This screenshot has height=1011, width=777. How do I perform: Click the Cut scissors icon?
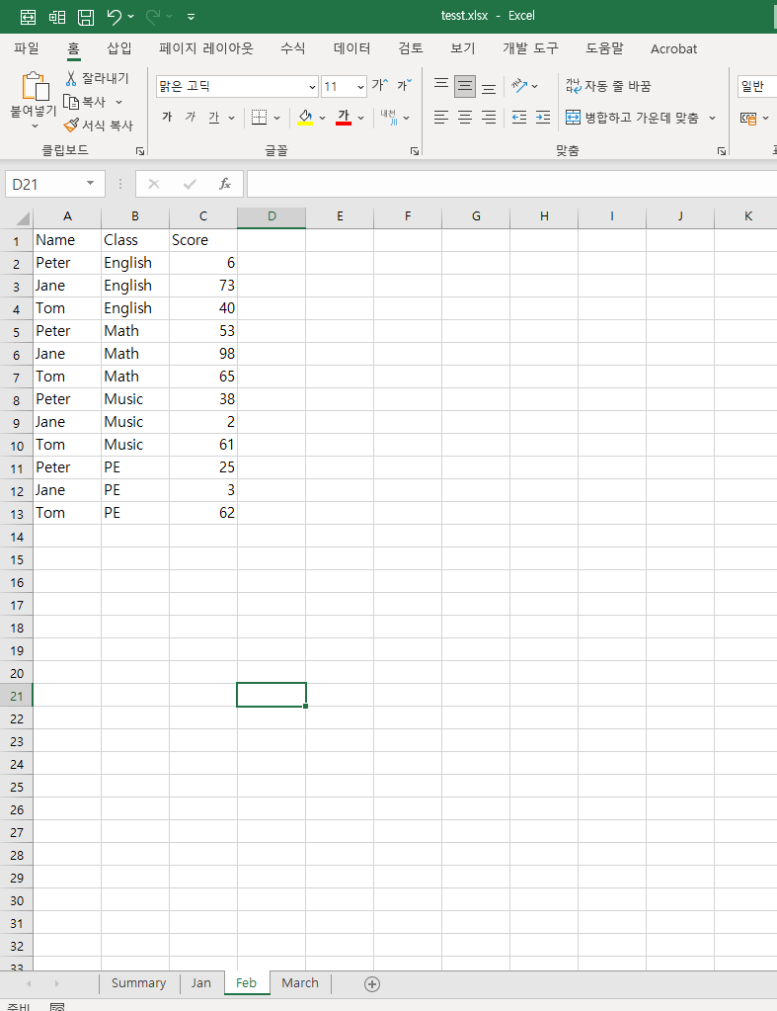(x=71, y=79)
